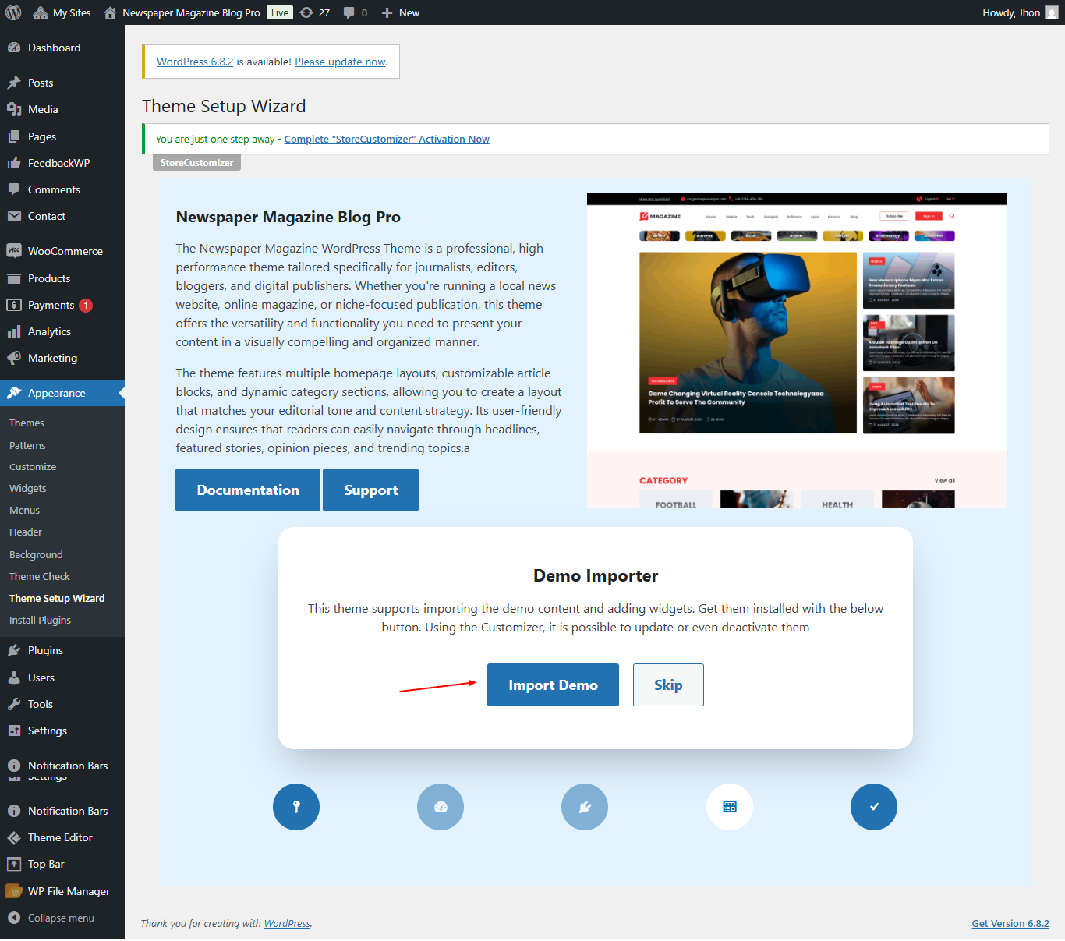1065x941 pixels.
Task: Collapse the admin sidebar menu
Action: pyautogui.click(x=62, y=918)
